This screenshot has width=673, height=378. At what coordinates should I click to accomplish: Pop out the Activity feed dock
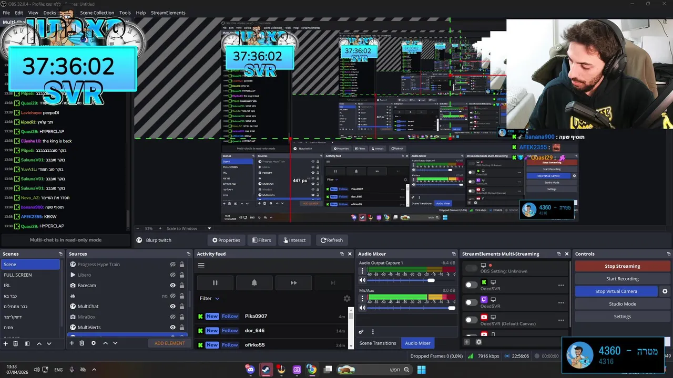pyautogui.click(x=342, y=254)
